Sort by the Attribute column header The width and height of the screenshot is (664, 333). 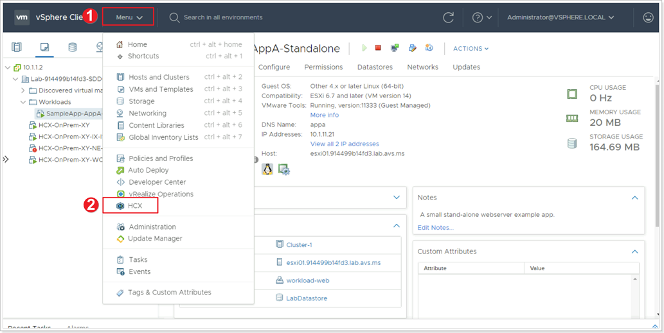471,268
